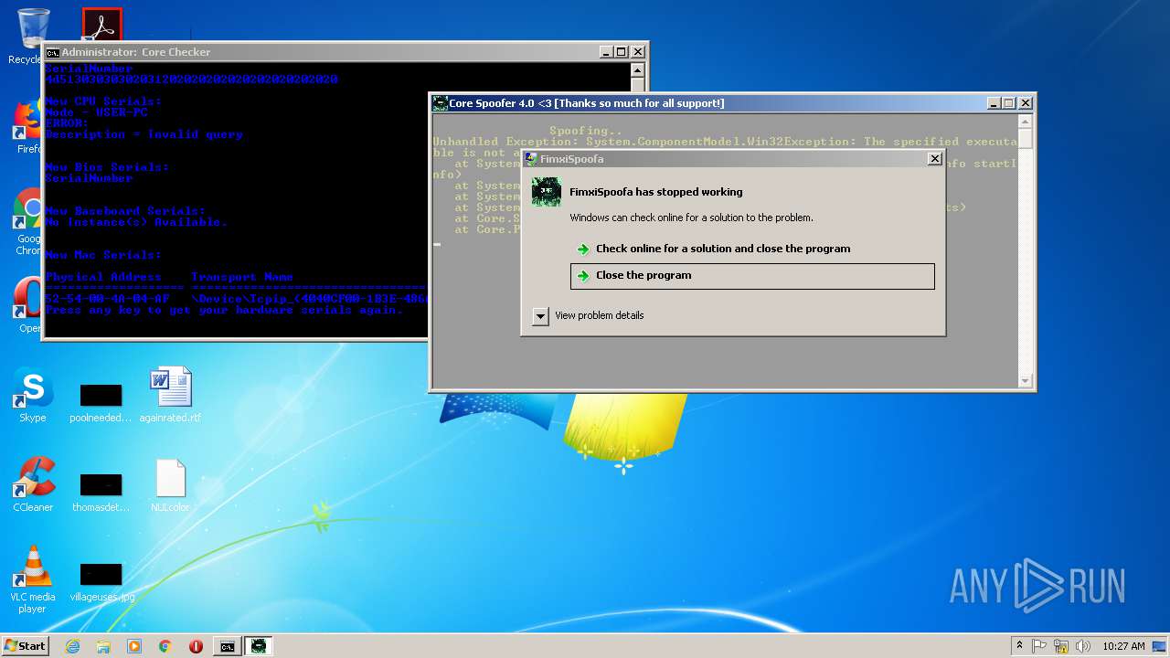Click 'New CPU Serials:' text
The width and height of the screenshot is (1170, 658).
click(103, 101)
